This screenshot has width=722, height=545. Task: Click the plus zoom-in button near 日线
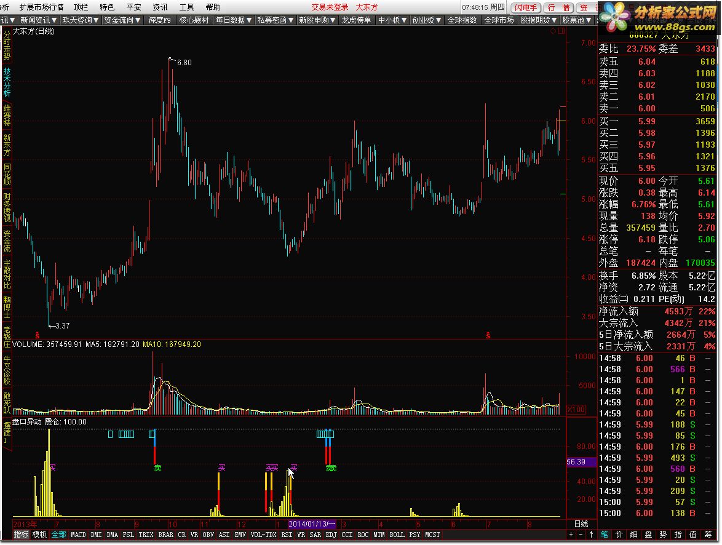point(571,535)
